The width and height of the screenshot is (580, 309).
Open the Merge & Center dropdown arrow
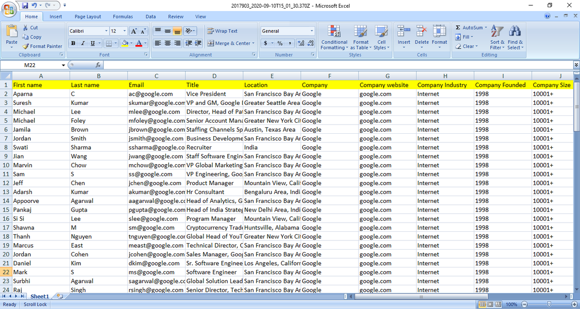point(254,43)
